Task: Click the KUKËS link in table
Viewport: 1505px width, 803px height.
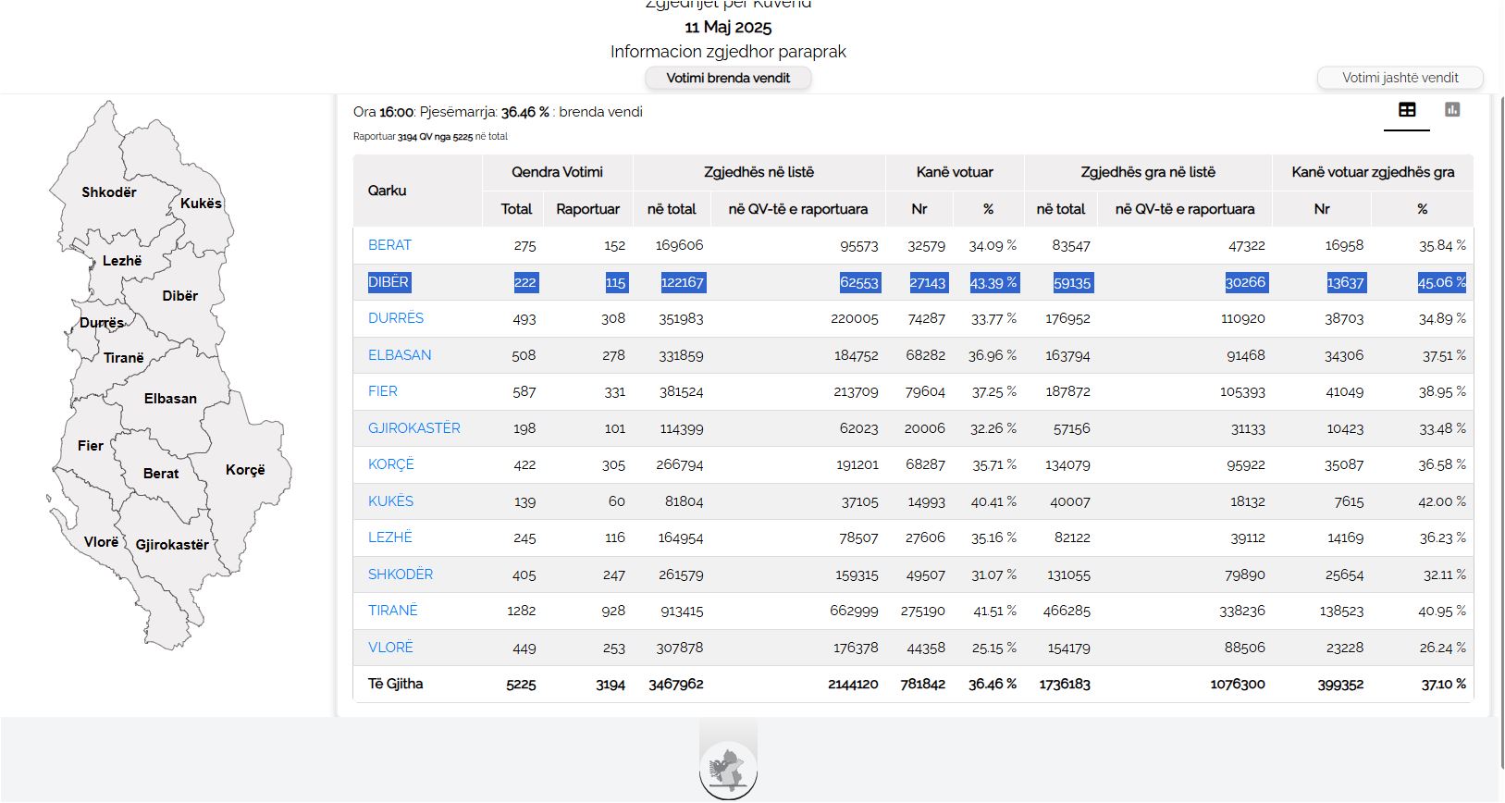Action: (390, 501)
